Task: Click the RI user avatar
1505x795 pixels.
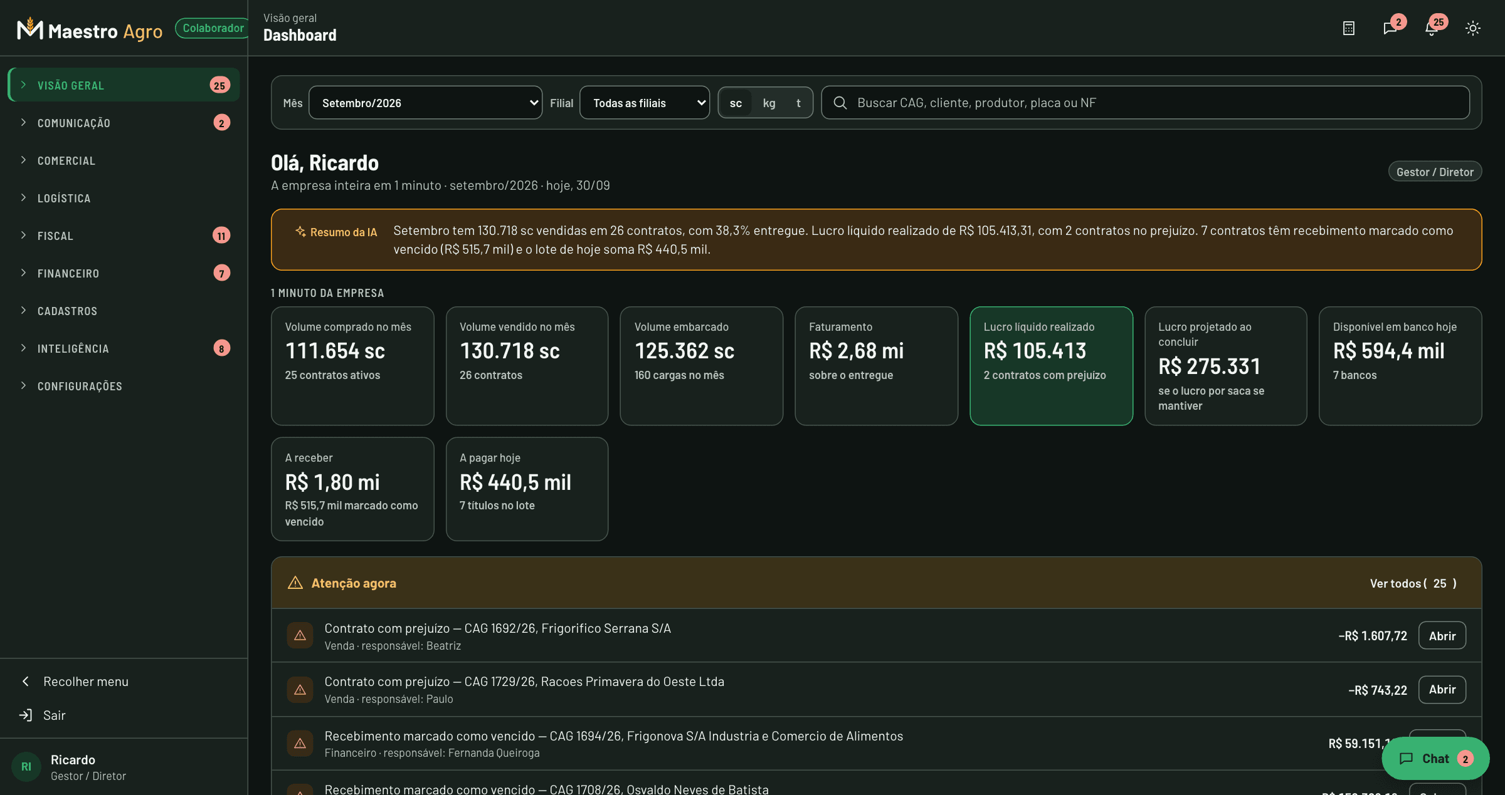Action: (x=26, y=767)
